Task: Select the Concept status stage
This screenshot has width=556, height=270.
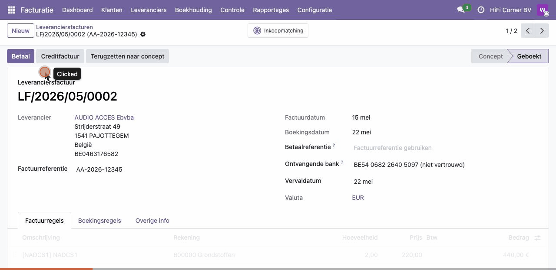Action: tap(490, 56)
